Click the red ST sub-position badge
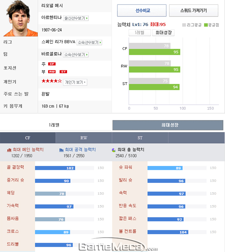This screenshot has height=252, width=225. pos(63,72)
